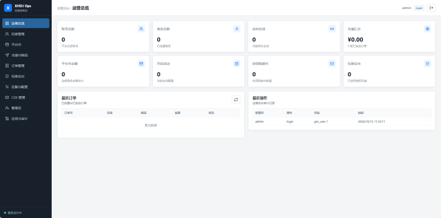Image resolution: width=441 pixels, height=218 pixels.
Task: Click the super role badge
Action: pyautogui.click(x=419, y=8)
